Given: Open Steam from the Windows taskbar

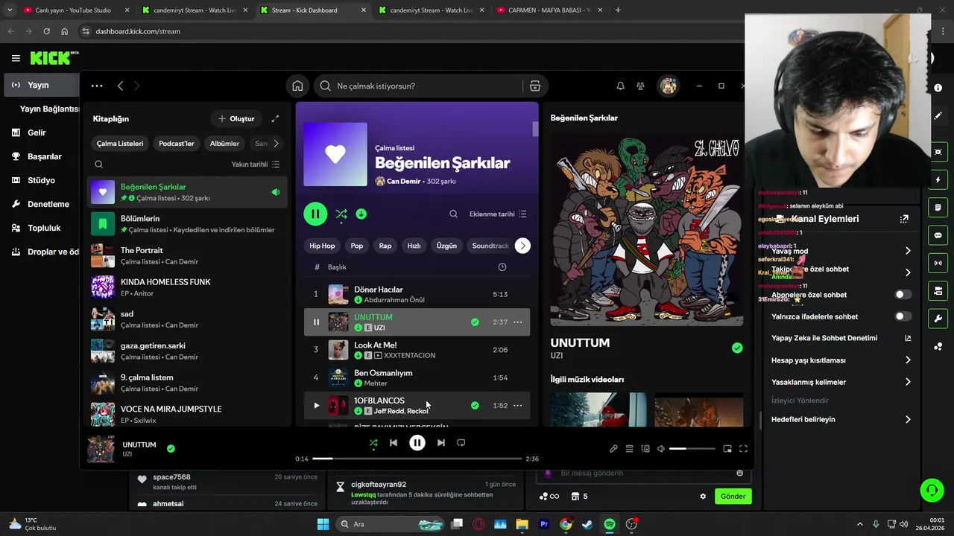Looking at the screenshot, I should 588,524.
